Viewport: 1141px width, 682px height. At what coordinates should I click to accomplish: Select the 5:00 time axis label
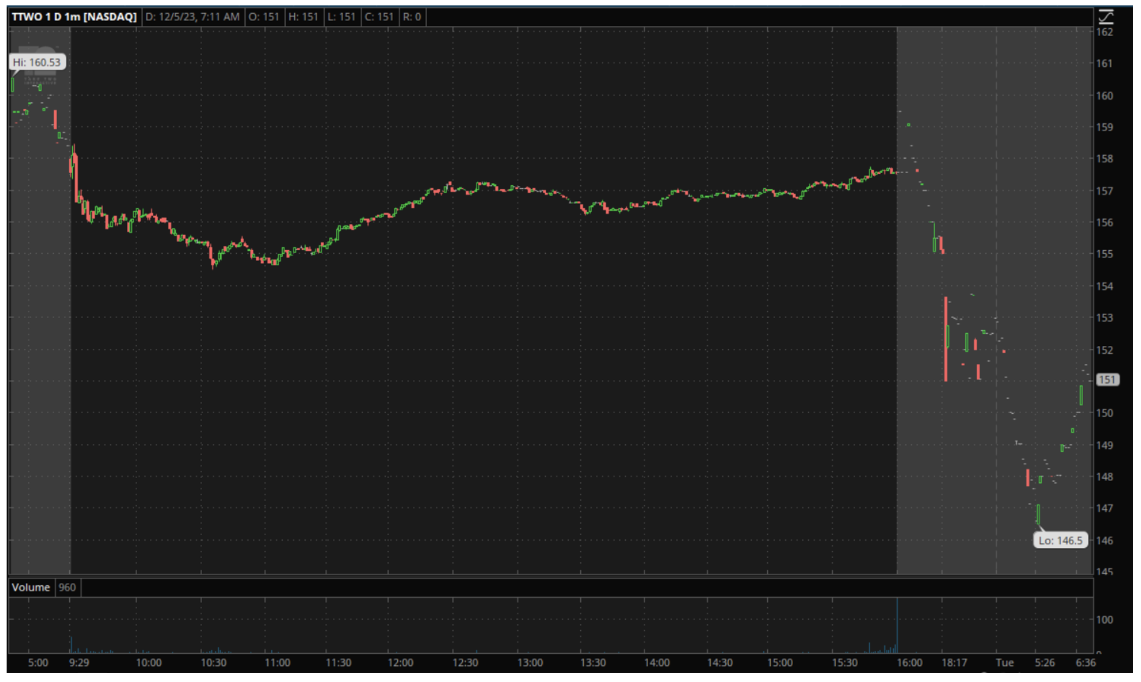click(x=38, y=663)
